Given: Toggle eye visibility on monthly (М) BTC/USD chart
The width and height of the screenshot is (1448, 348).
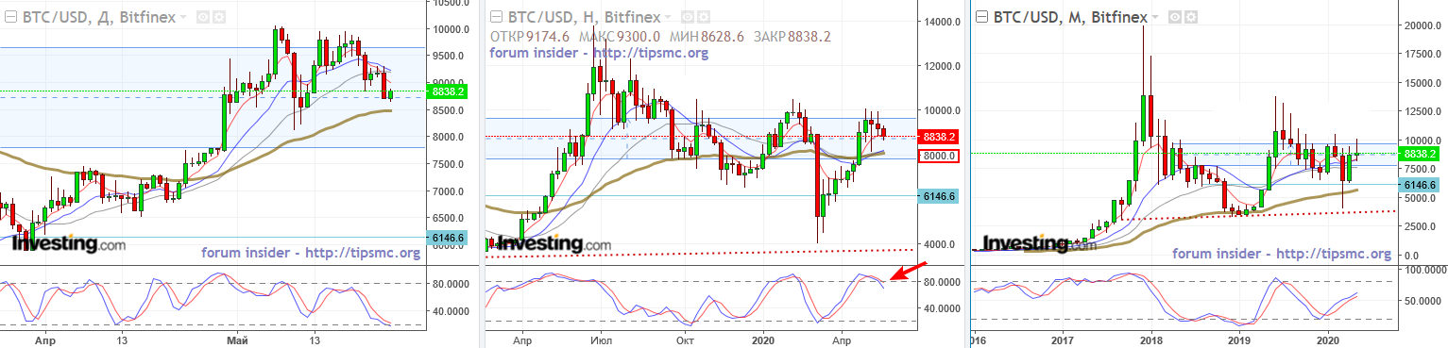Looking at the screenshot, I should (1176, 17).
